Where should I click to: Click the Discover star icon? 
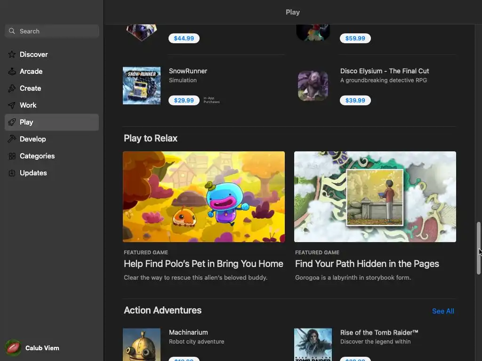(x=12, y=55)
